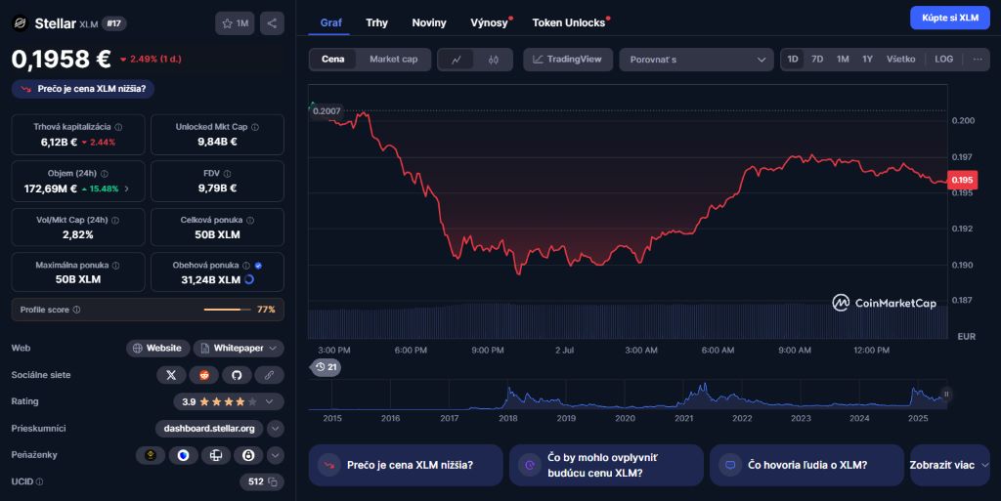Click info icon beside Obehová ponuka
The image size is (1001, 501).
(246, 266)
